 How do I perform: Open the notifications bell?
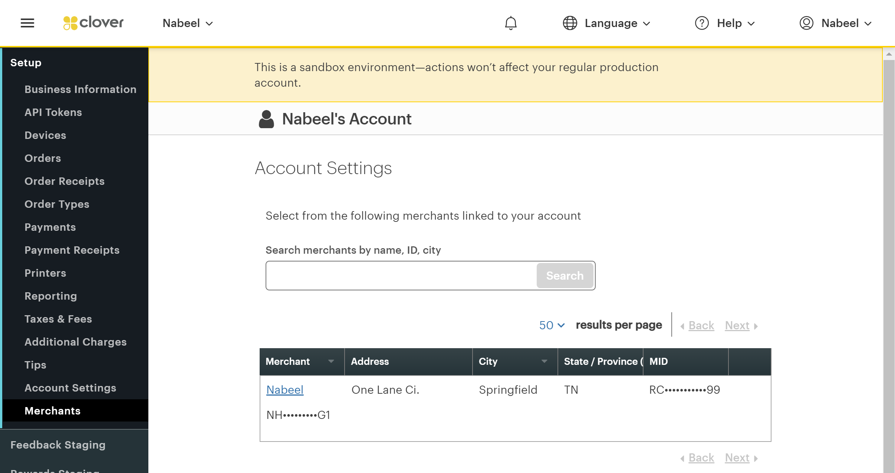(510, 23)
